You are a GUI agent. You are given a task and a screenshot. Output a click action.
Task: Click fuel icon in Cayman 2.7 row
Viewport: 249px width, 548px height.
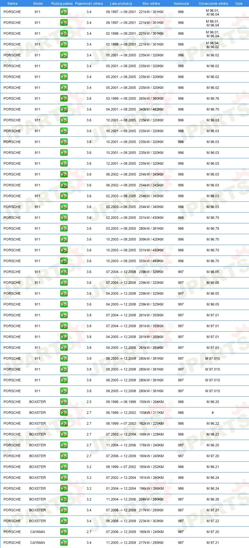[x=64, y=532]
